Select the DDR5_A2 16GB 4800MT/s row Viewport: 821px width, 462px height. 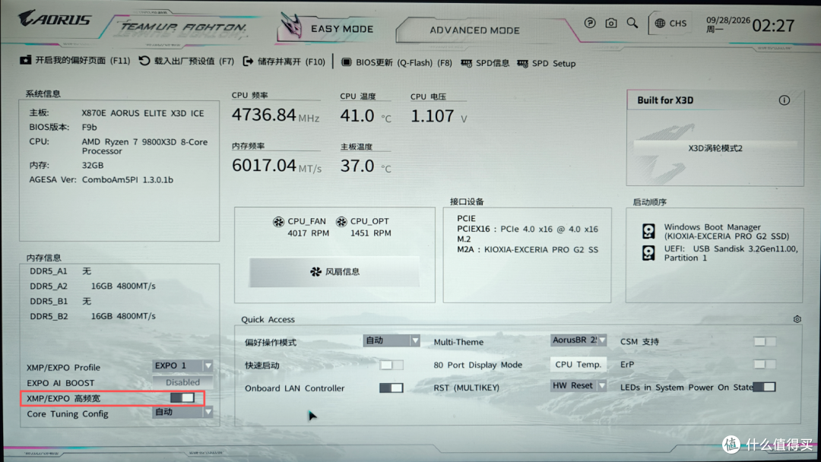coord(93,286)
